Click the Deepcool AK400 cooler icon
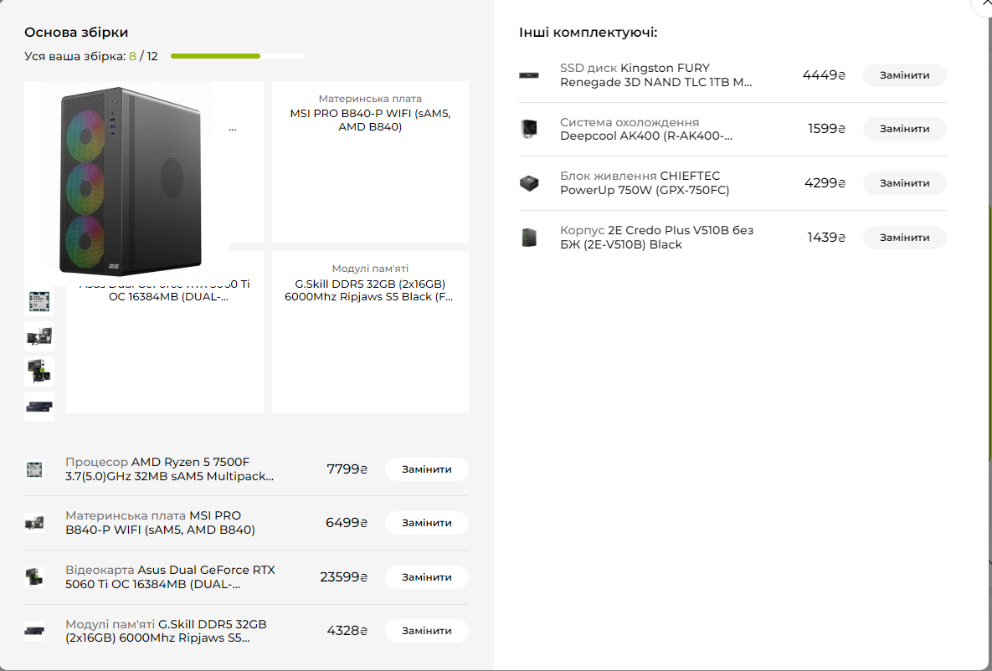 tap(529, 129)
